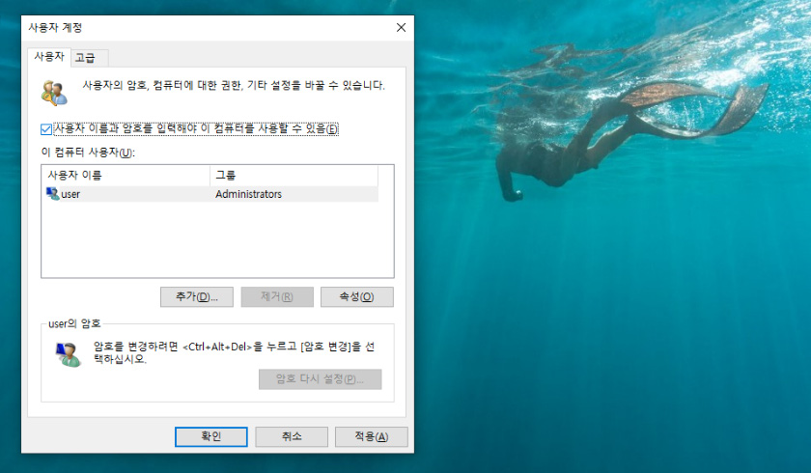Select the 사용자 tab
The height and width of the screenshot is (473, 811).
49,56
